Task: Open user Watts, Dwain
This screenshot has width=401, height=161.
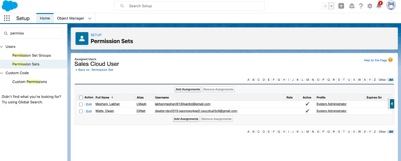Action: click(x=105, y=111)
